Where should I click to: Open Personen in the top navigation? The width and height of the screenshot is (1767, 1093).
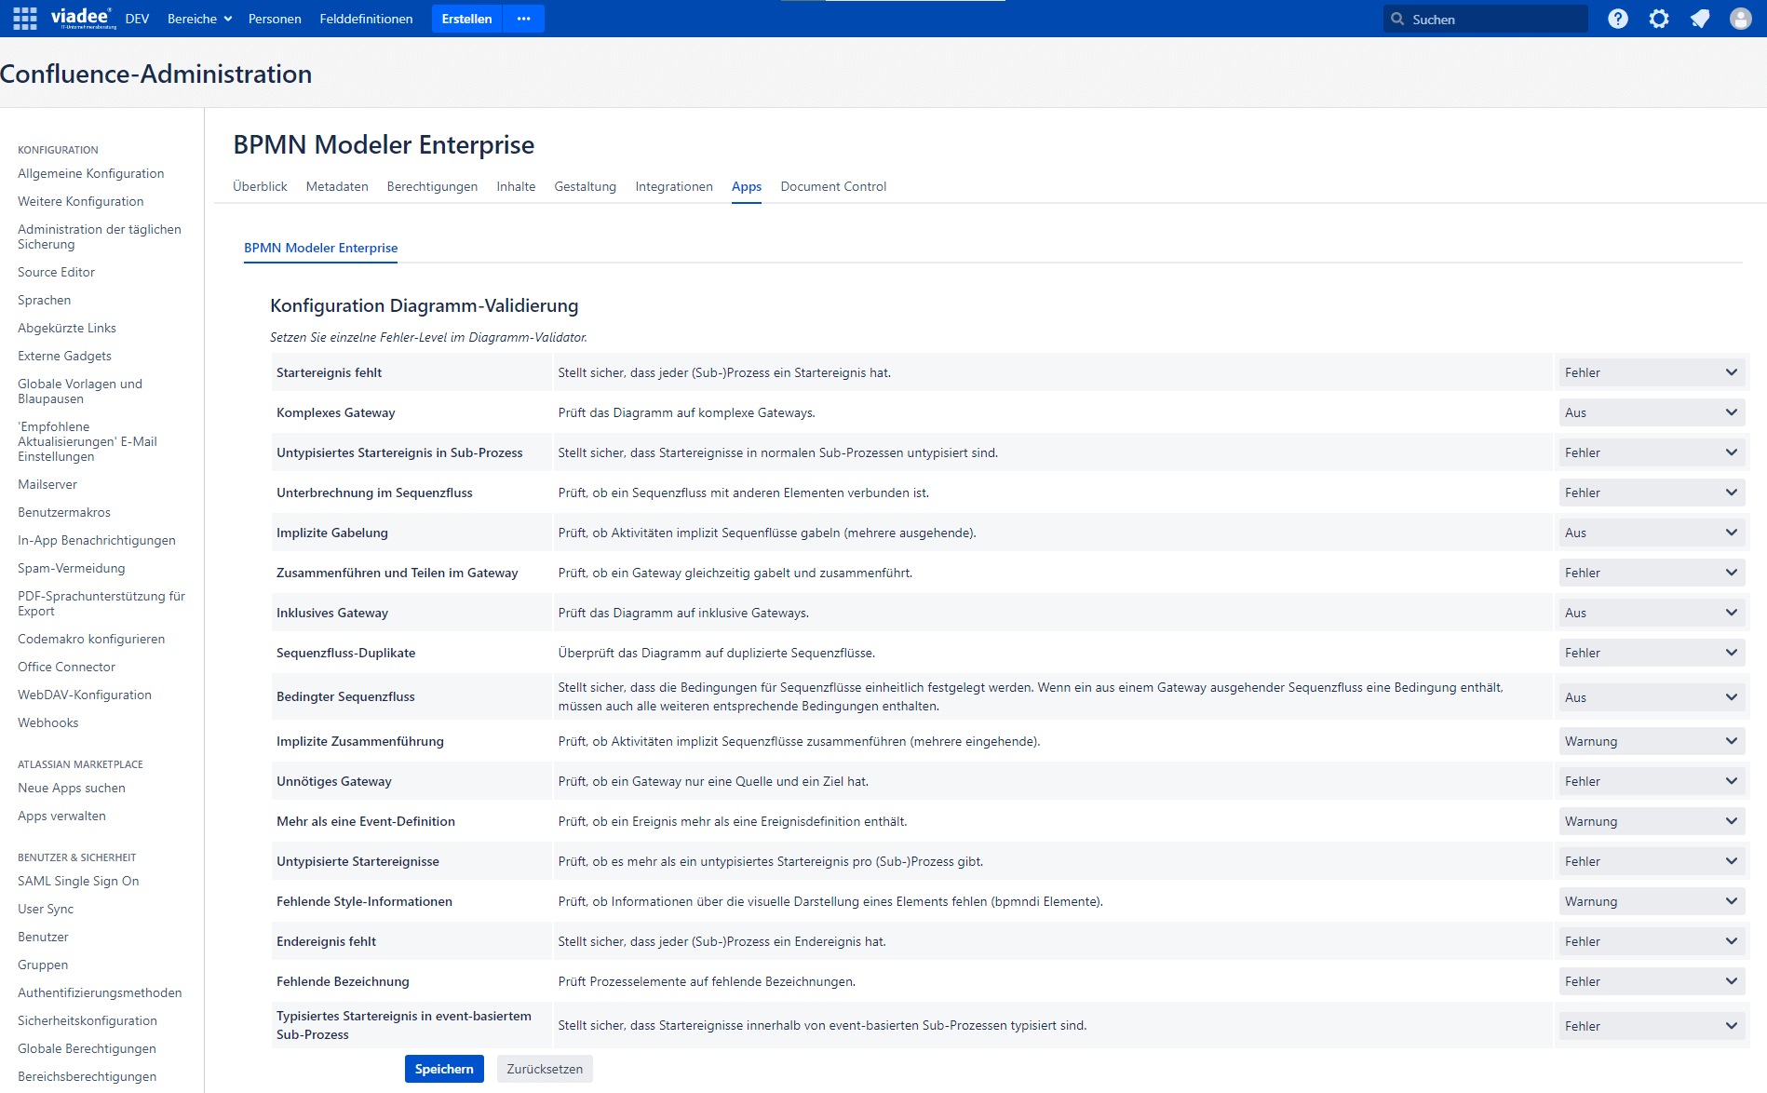point(275,19)
